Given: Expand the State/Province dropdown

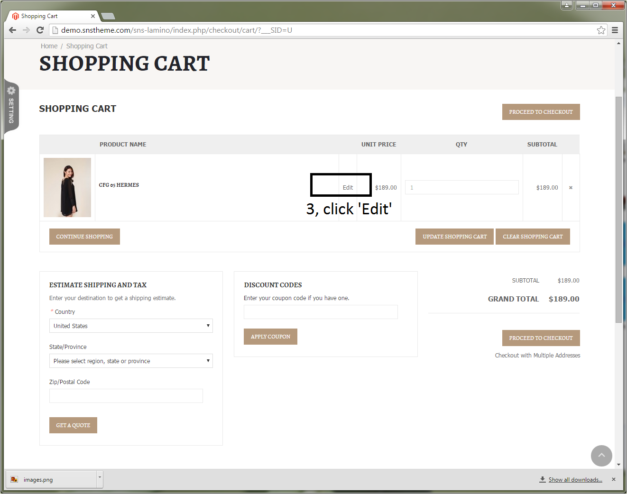Looking at the screenshot, I should point(131,361).
